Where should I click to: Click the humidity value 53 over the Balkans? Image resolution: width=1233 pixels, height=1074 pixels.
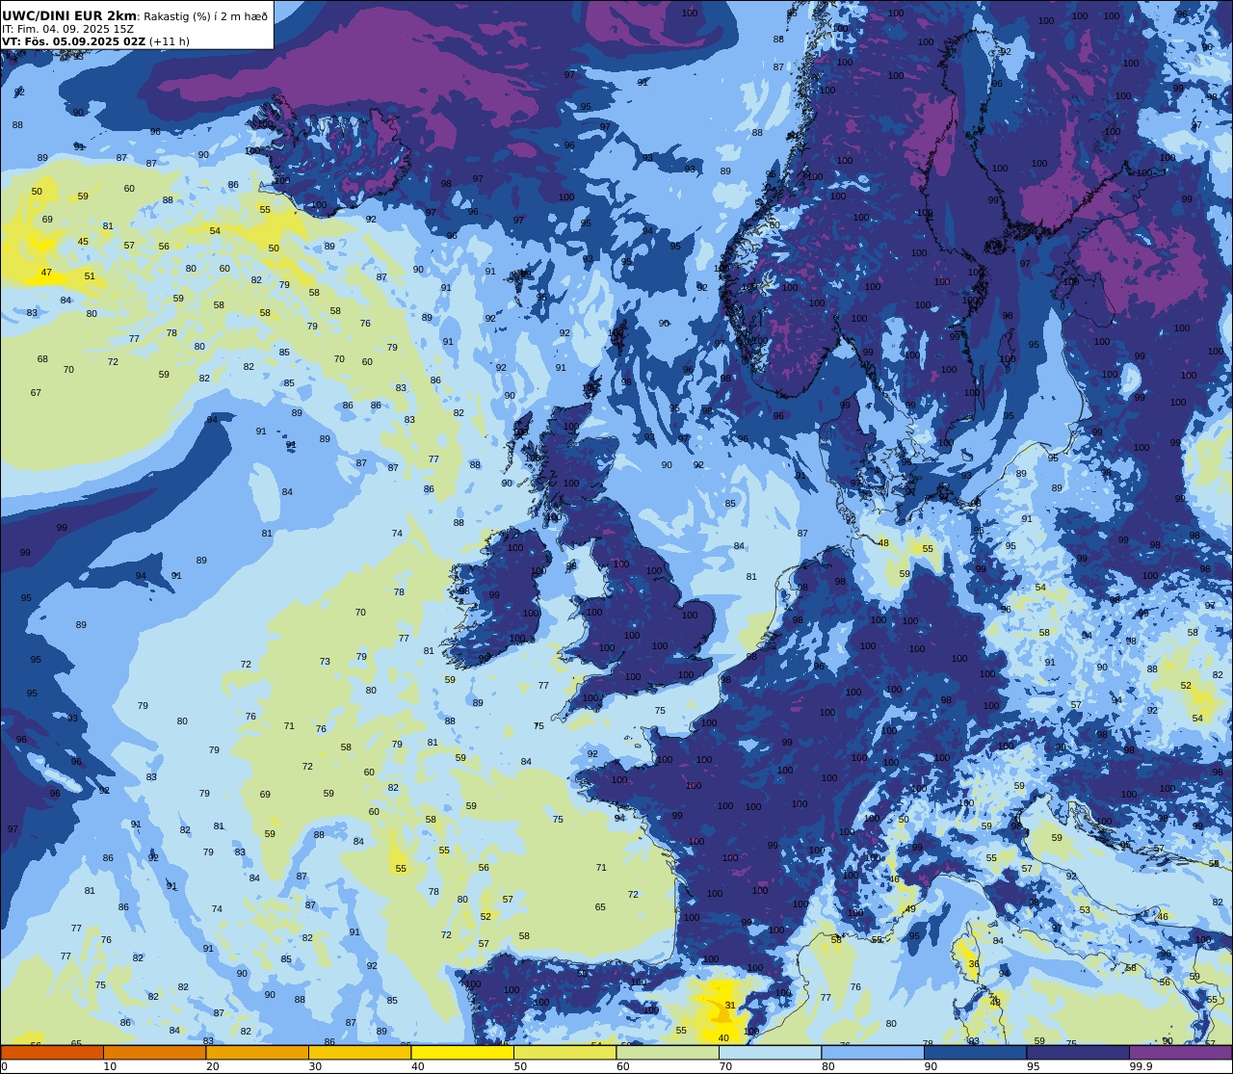1085,910
